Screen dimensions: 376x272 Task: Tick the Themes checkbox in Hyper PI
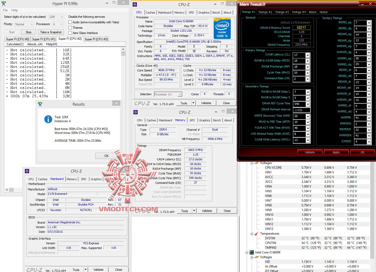tap(70, 27)
